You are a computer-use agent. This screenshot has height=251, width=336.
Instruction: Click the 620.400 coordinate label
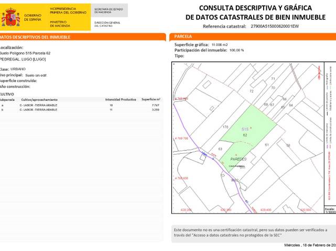pos(266,210)
